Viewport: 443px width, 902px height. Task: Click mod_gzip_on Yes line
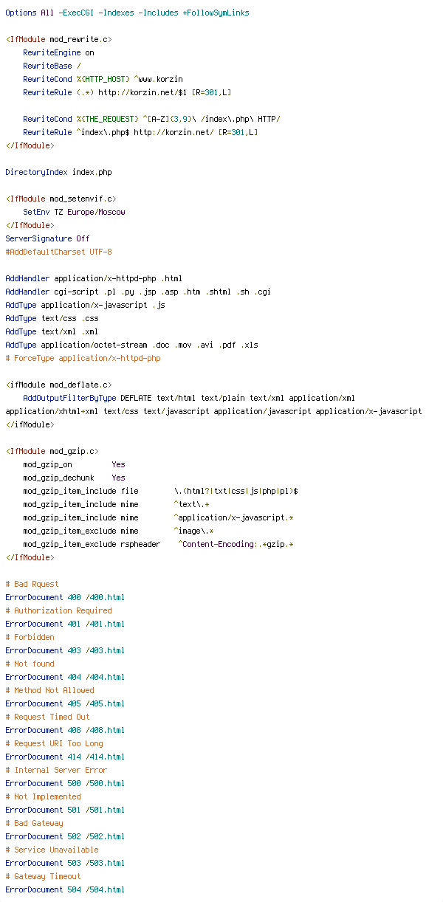(x=74, y=464)
